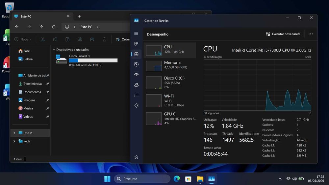Click the Copy icon in File Explorer toolbar
The height and width of the screenshot is (185, 329).
coord(55,39)
